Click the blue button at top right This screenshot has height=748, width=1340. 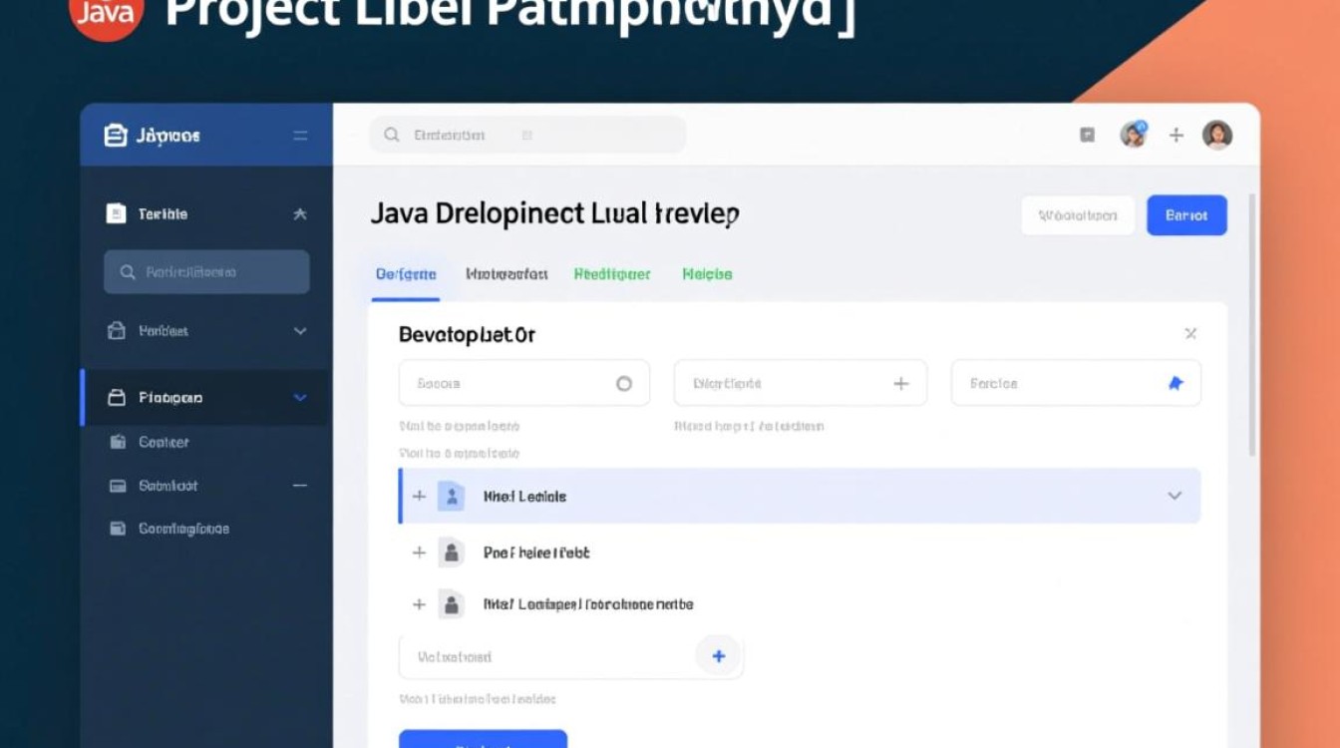point(1186,215)
